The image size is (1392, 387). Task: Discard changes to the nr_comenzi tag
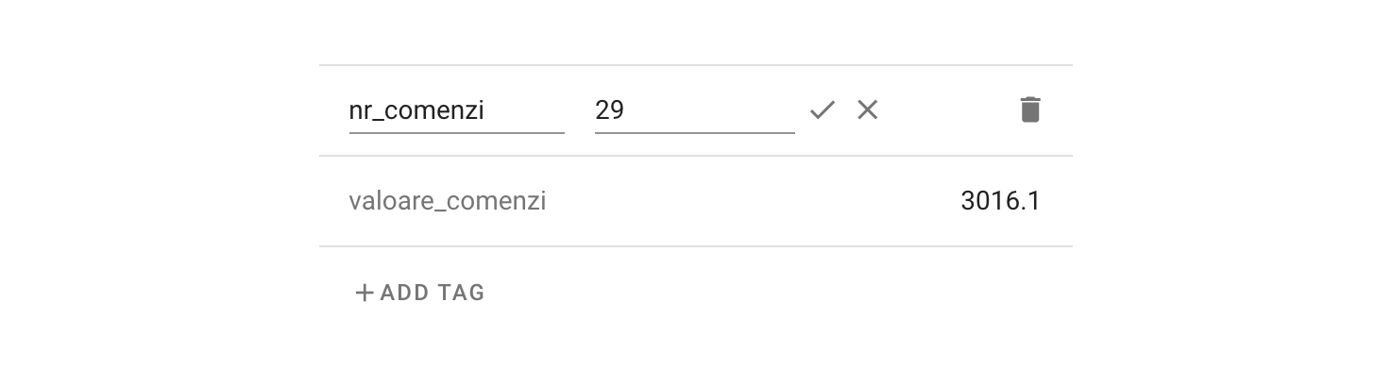click(x=867, y=110)
